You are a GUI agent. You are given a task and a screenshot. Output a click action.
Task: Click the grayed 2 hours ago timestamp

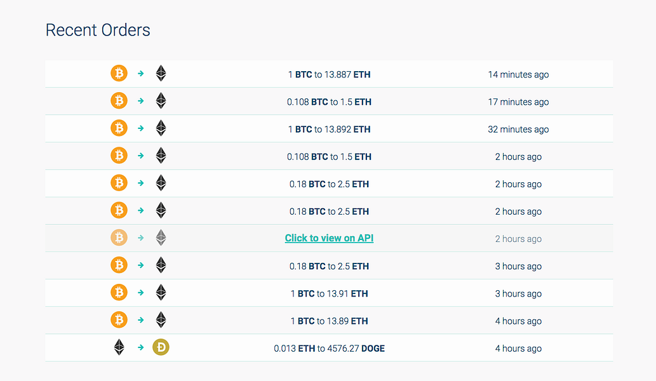pos(518,237)
